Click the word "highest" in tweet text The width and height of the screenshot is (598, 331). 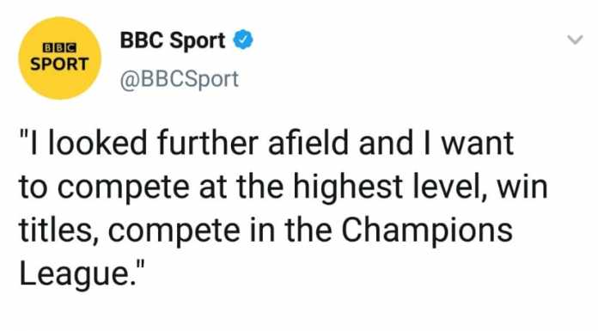(x=348, y=187)
